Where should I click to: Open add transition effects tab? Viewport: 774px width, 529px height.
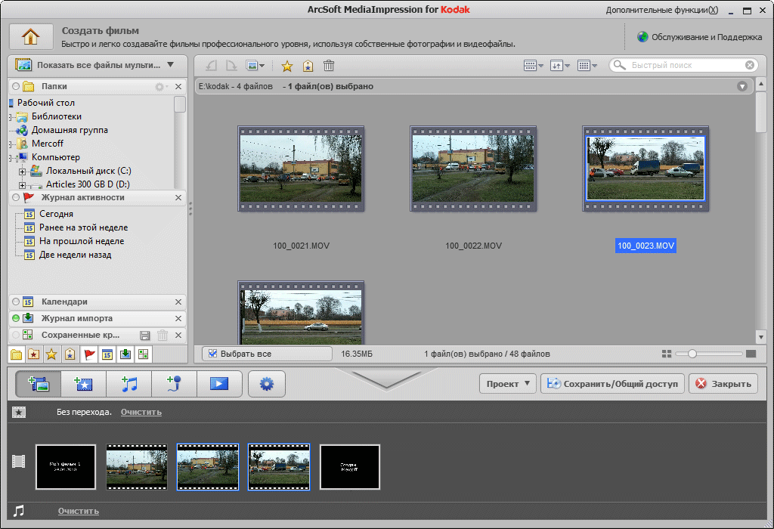83,384
